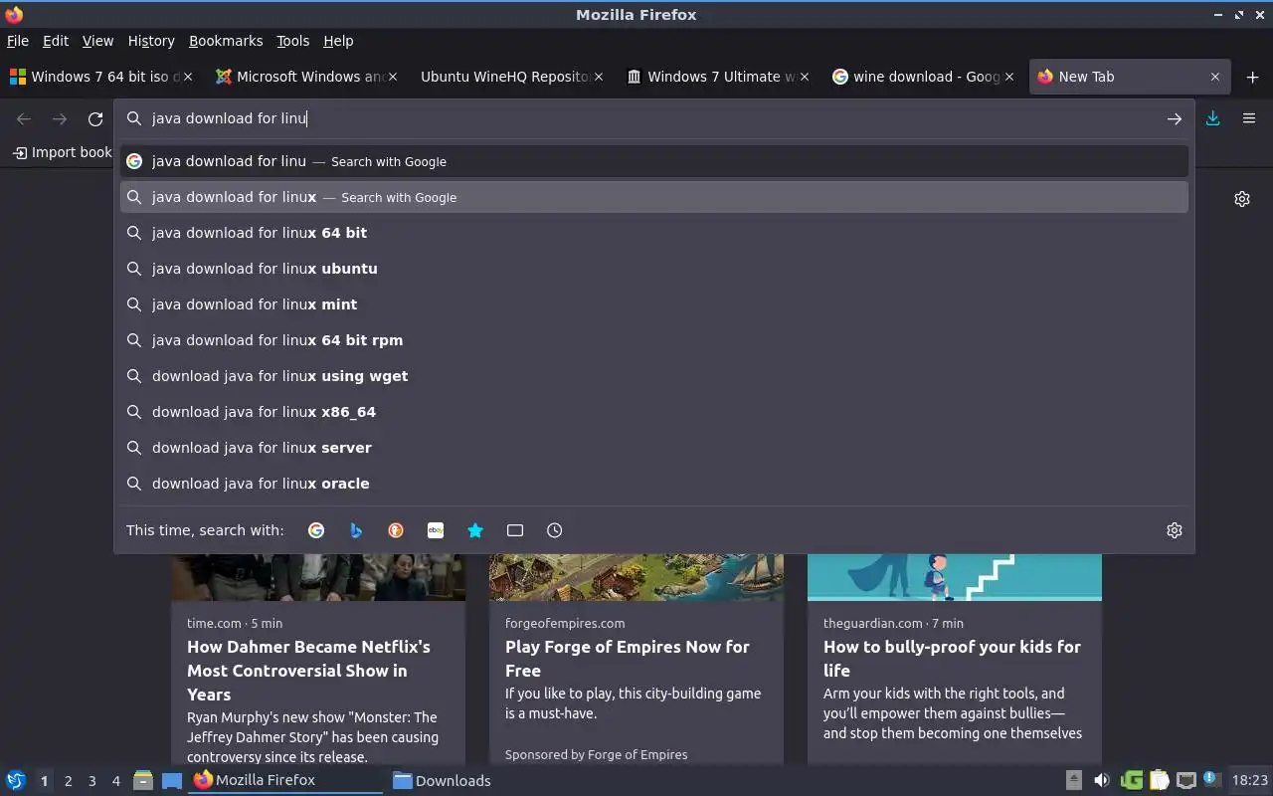This screenshot has height=796, width=1273.
Task: Choose suggestion 'java download for linux ubuntu'
Action: click(x=654, y=269)
